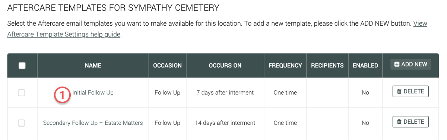Viewport: 447px width, 140px height.
Task: Delete the Secondary Follow Up – Estate Matters template
Action: pos(410,122)
